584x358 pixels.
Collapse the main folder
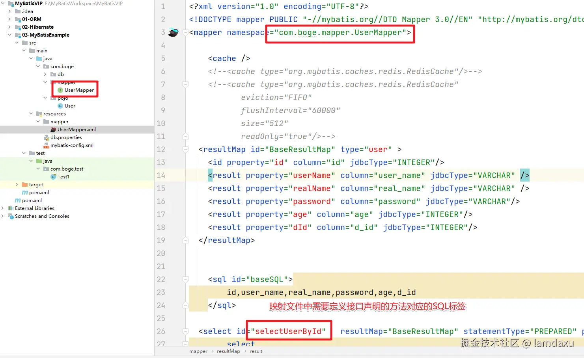(24, 51)
